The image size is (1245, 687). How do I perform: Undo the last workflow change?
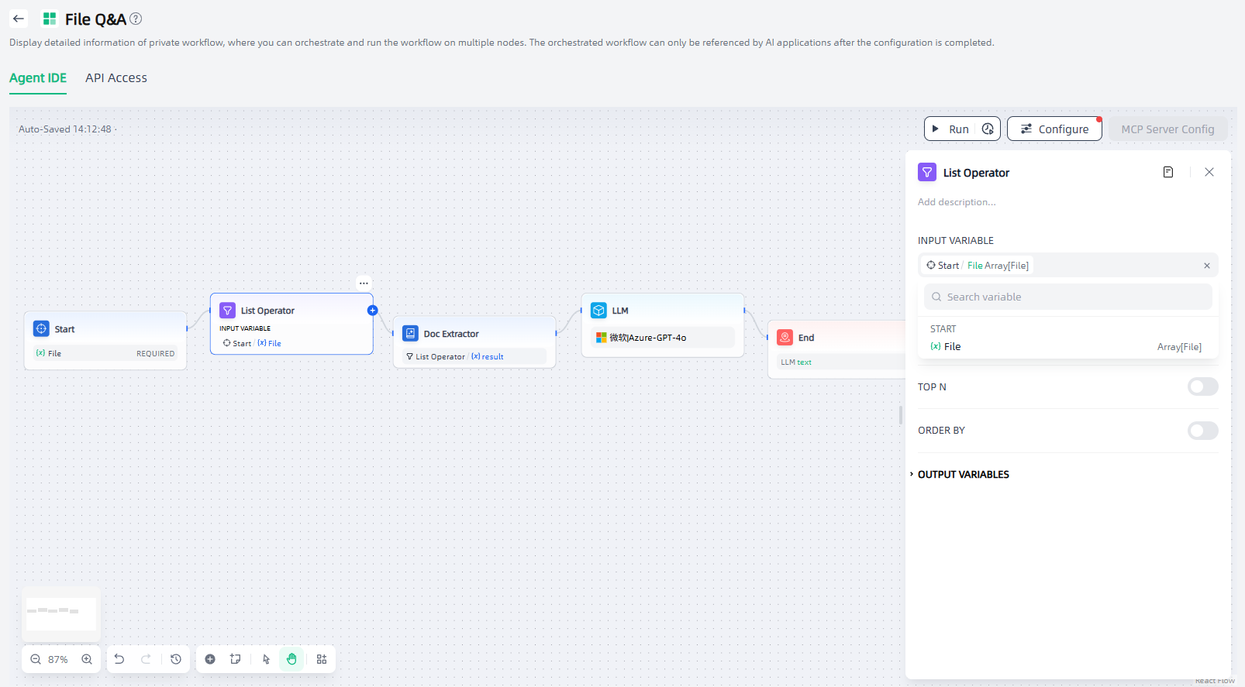[x=119, y=659]
